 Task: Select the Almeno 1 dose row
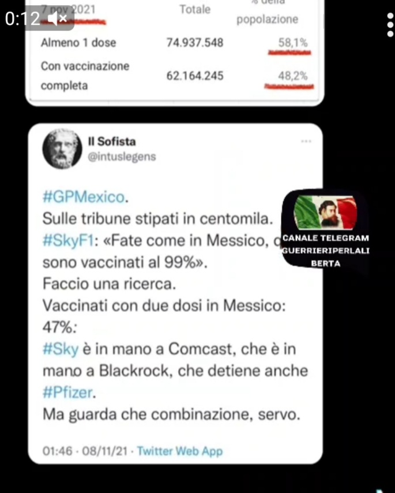point(175,43)
